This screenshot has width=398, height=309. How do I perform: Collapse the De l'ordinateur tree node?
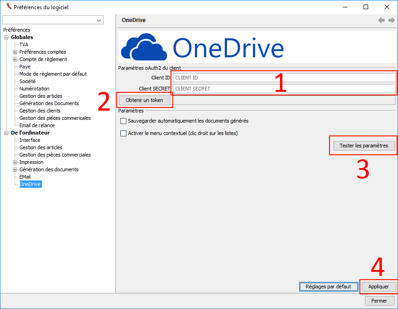6,133
